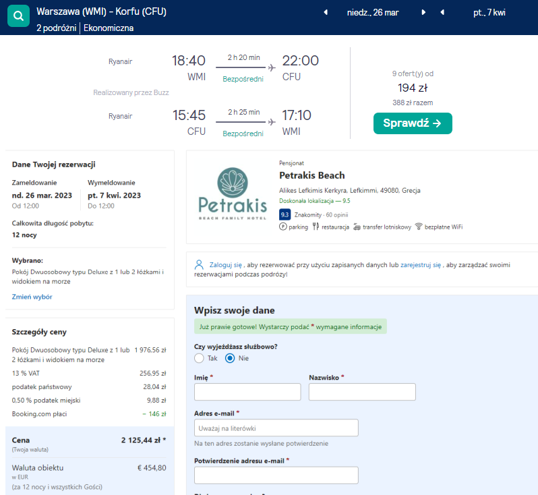538x495 pixels.
Task: Click the Booking.com płaci row
Action: 89,414
